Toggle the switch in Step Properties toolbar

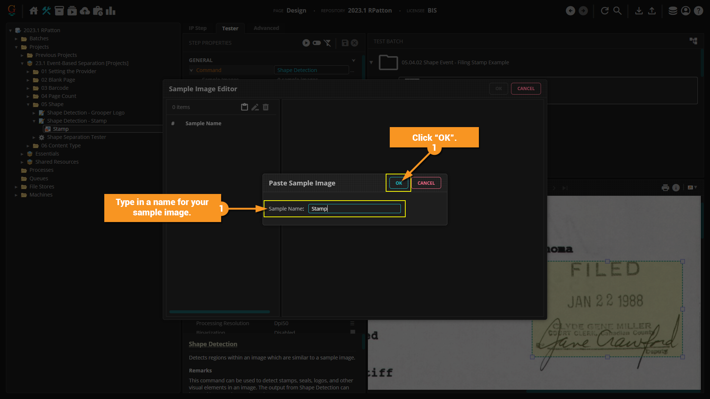[317, 43]
